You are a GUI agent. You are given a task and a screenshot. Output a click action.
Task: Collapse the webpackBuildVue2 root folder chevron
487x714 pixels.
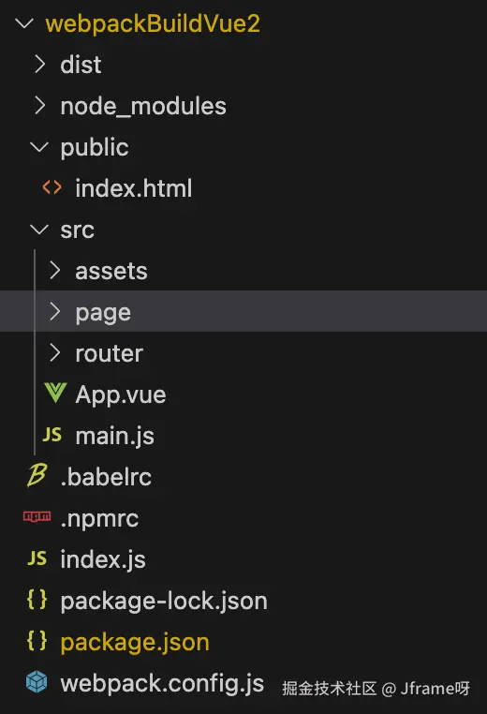[x=24, y=22]
